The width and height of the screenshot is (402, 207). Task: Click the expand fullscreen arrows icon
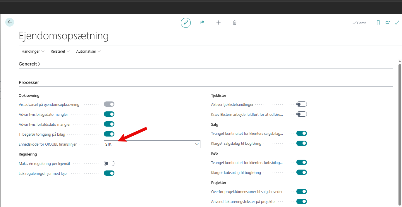click(x=397, y=23)
